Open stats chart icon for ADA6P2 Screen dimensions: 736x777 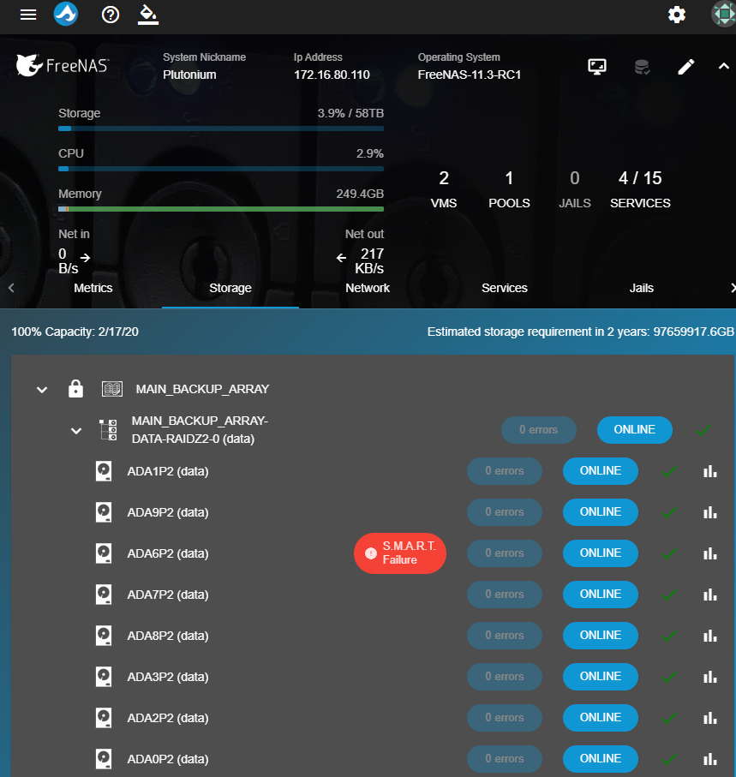(x=709, y=553)
